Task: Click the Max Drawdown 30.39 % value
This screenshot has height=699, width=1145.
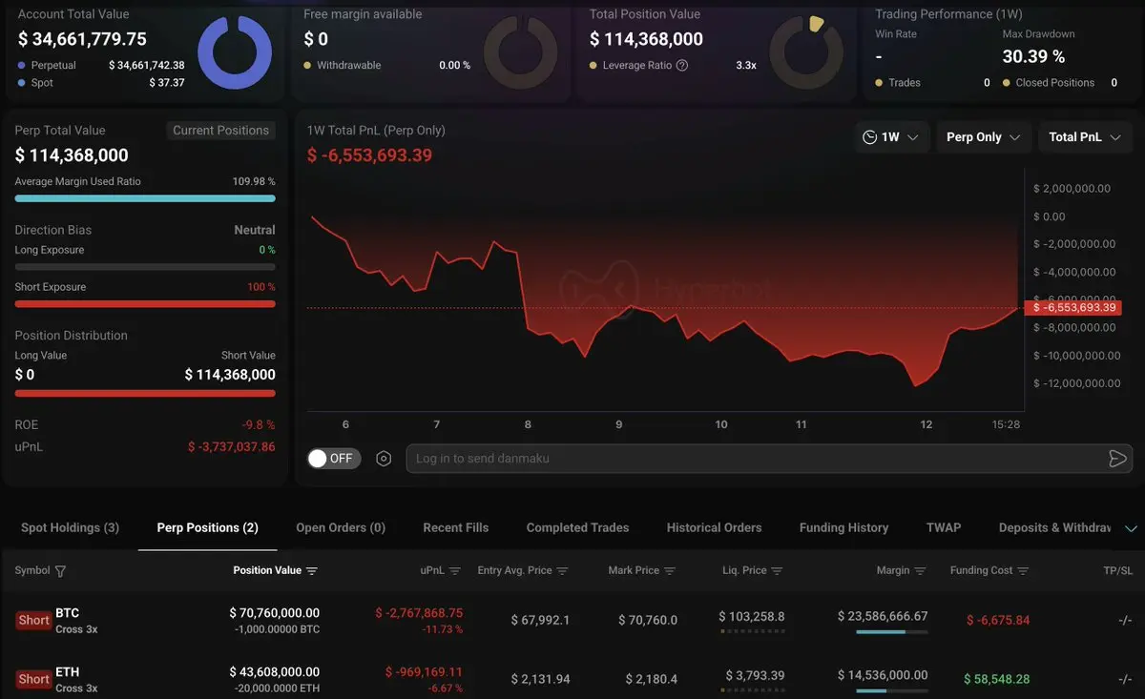Action: [1033, 57]
